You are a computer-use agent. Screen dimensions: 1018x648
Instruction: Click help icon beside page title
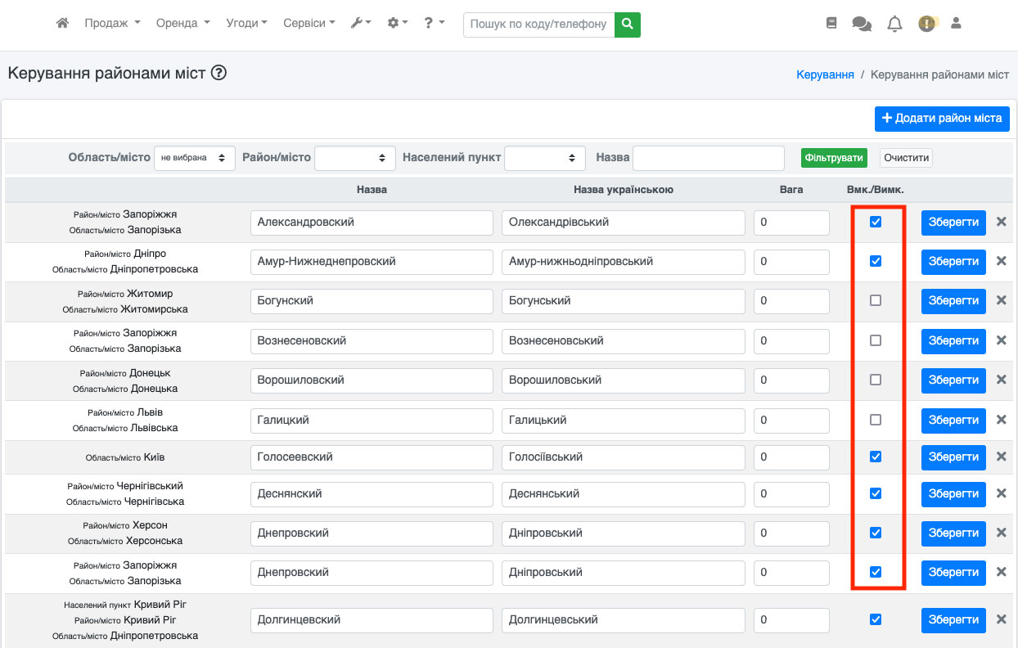coord(218,73)
